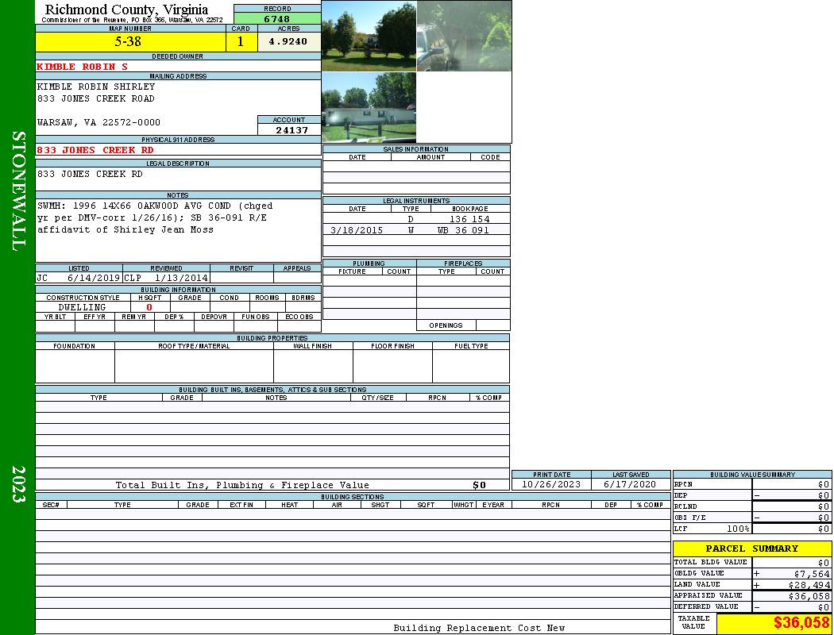The height and width of the screenshot is (635, 834).
Task: Click the top-left property photo with trees
Action: [x=369, y=36]
